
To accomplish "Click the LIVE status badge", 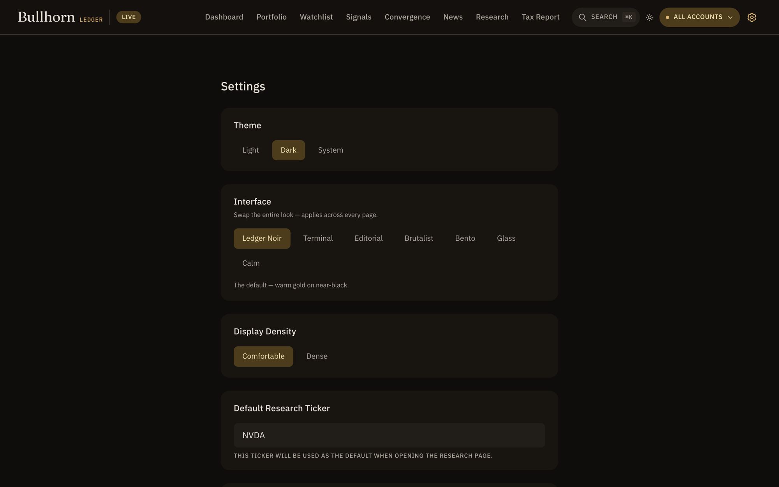I will click(129, 17).
